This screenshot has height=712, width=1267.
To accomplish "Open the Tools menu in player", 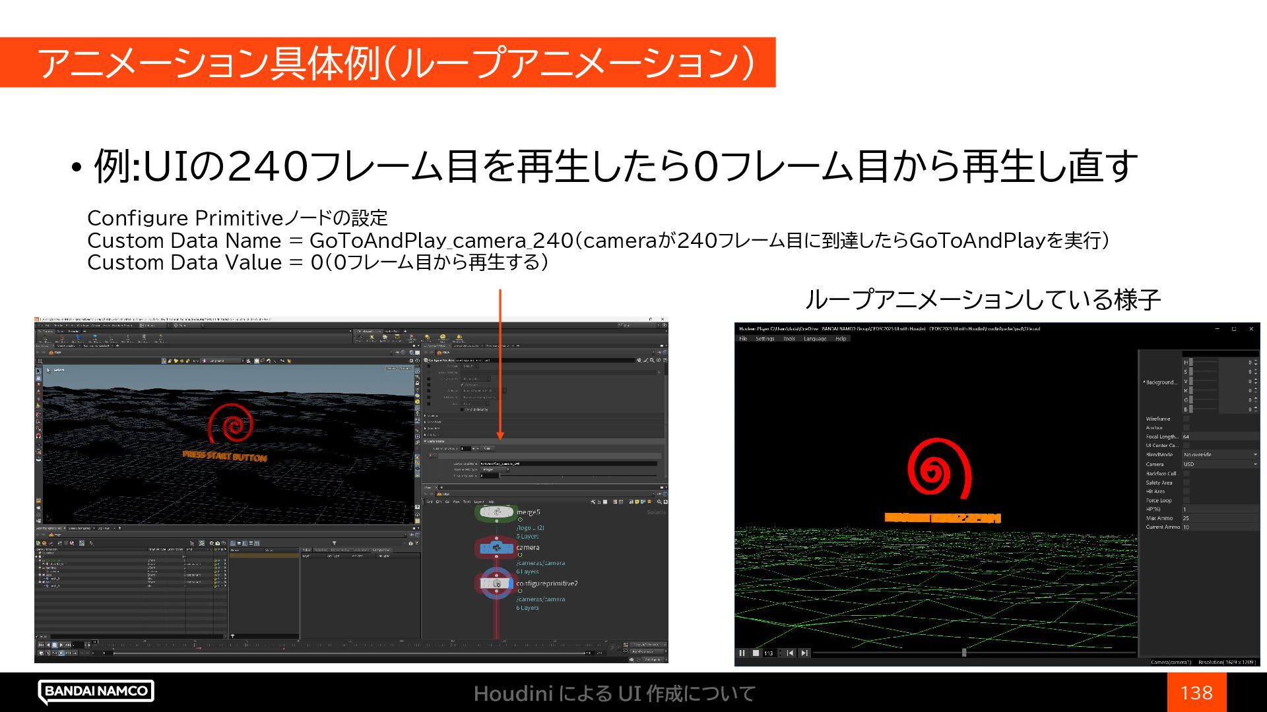I will 789,339.
